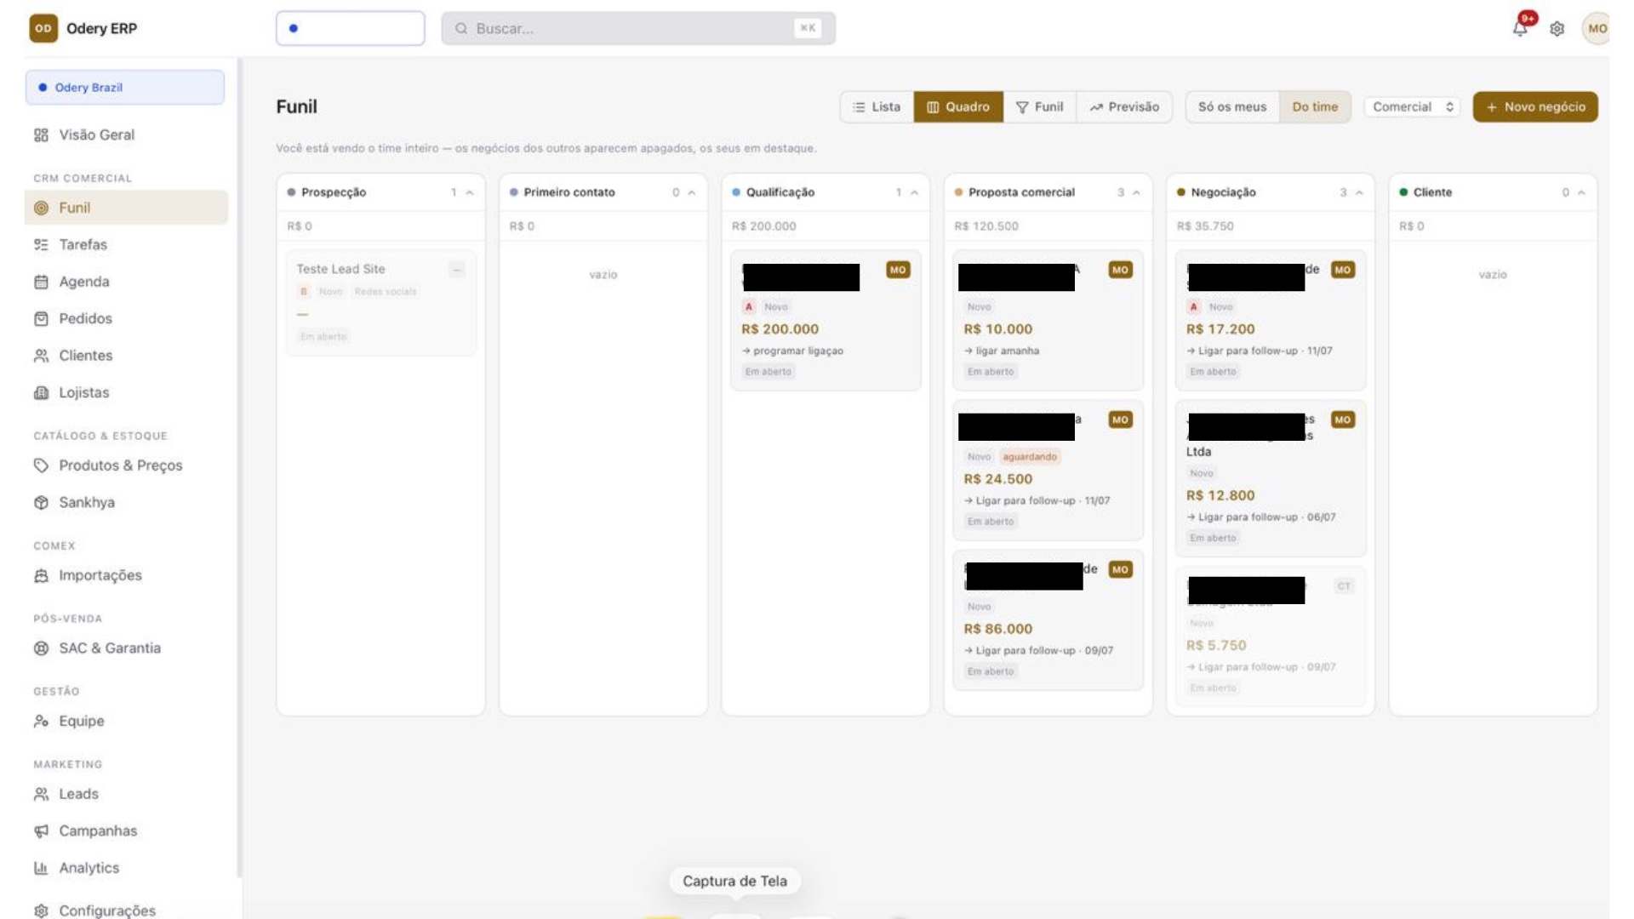Click the aguardando tag
The image size is (1634, 919).
(x=1030, y=457)
